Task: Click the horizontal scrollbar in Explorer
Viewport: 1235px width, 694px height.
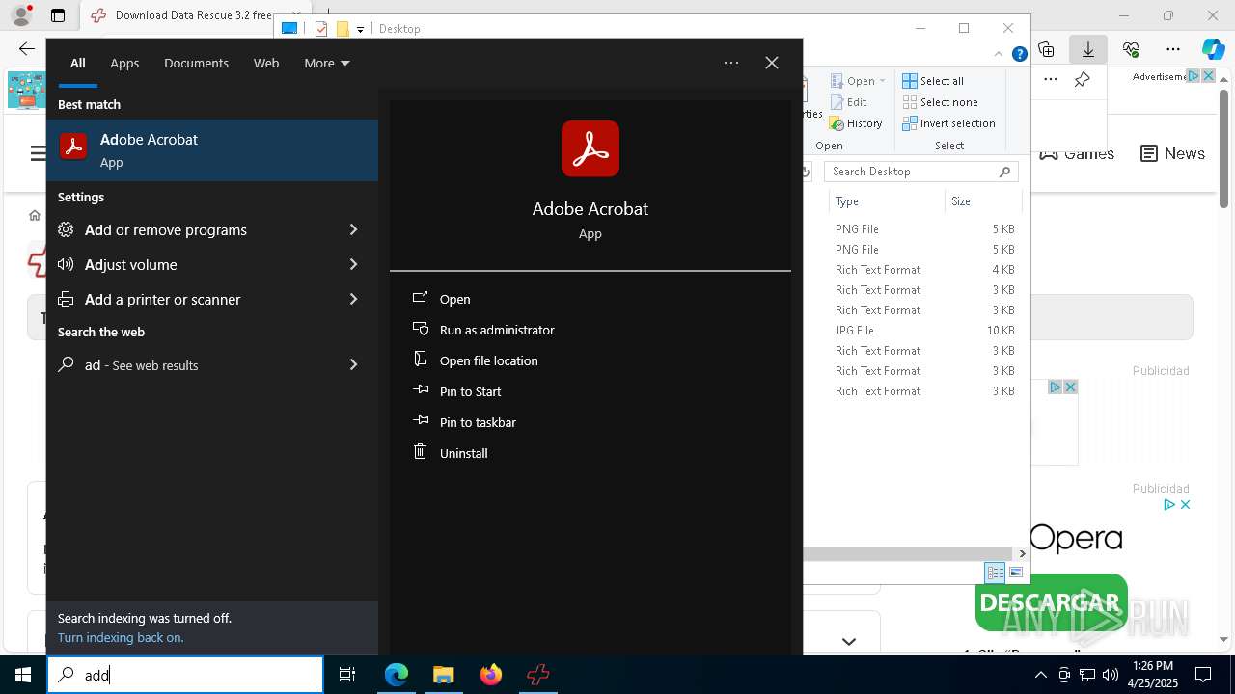Action: point(910,553)
